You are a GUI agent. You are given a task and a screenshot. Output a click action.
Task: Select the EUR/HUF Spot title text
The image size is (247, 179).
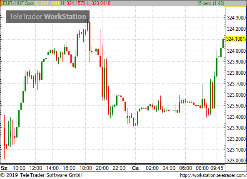click(18, 3)
